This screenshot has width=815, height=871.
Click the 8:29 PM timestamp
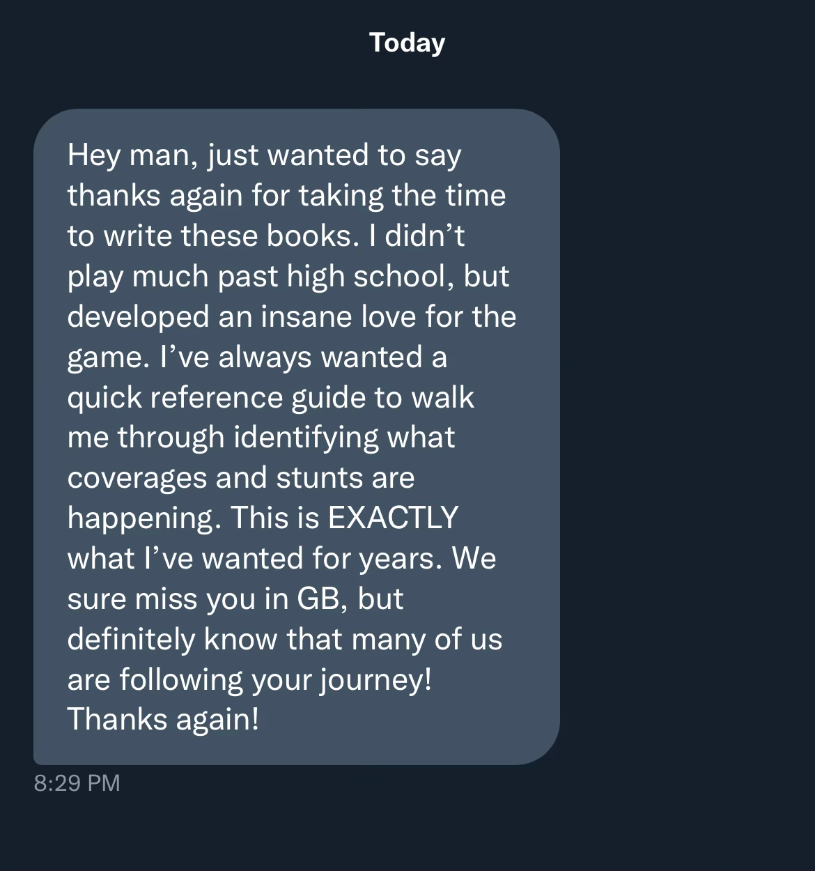pyautogui.click(x=77, y=783)
